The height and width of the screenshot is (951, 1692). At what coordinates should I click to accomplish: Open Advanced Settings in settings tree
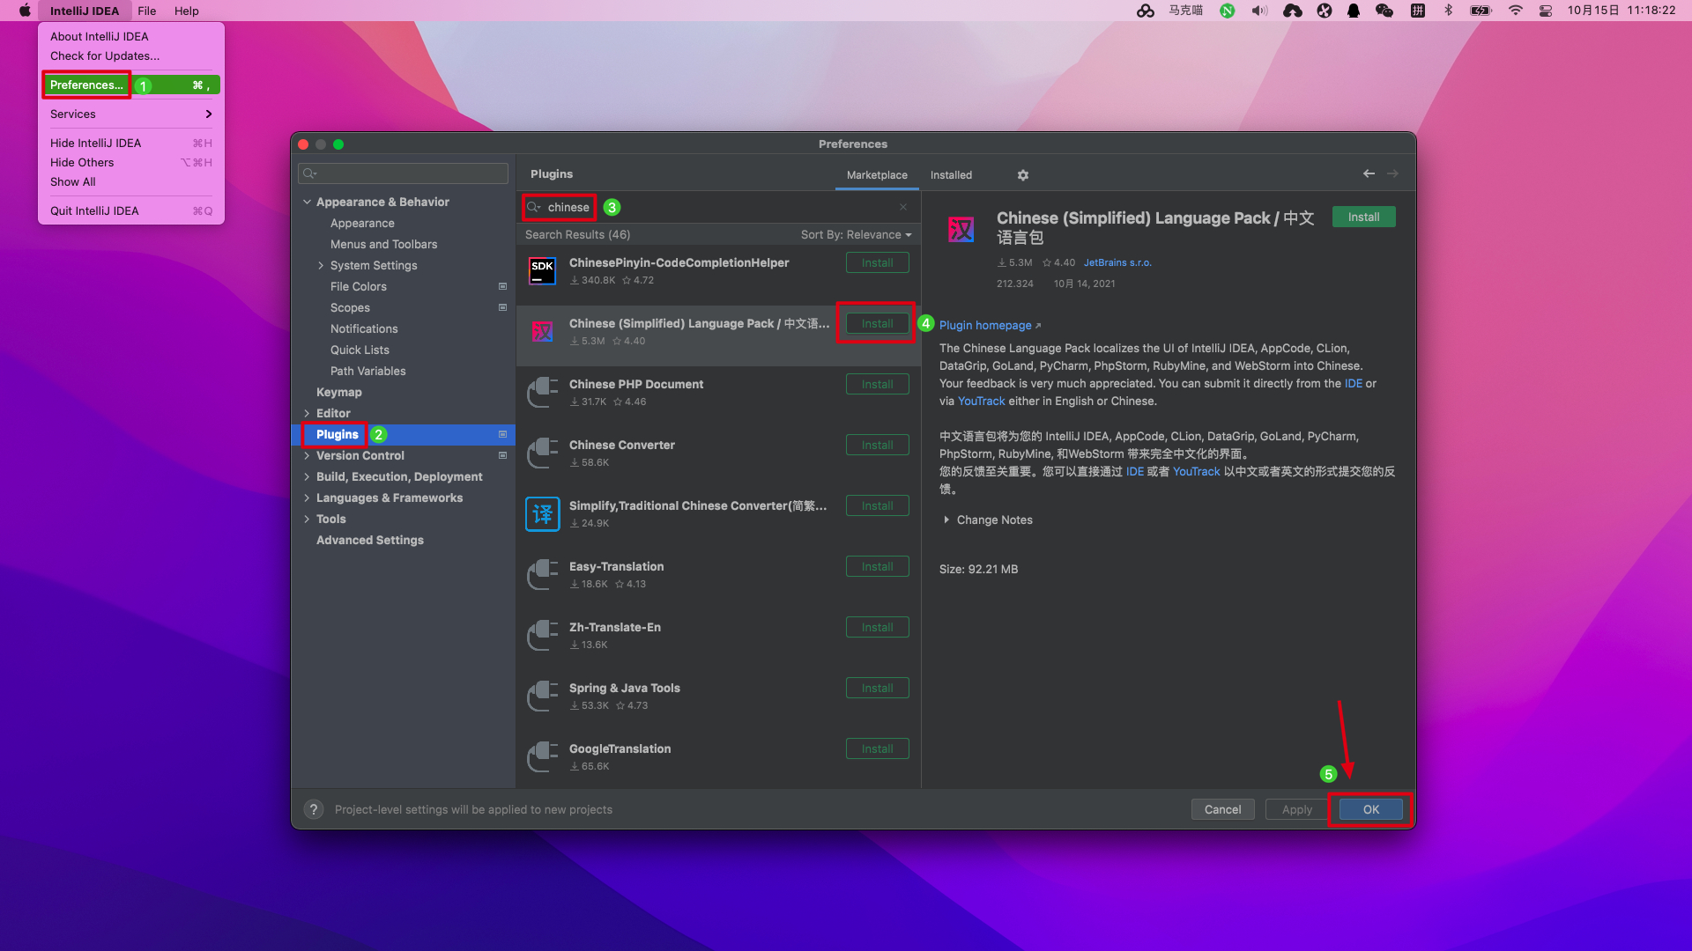[369, 540]
